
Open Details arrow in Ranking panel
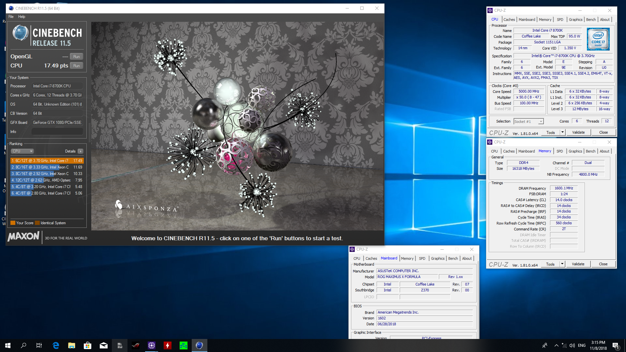coord(81,151)
